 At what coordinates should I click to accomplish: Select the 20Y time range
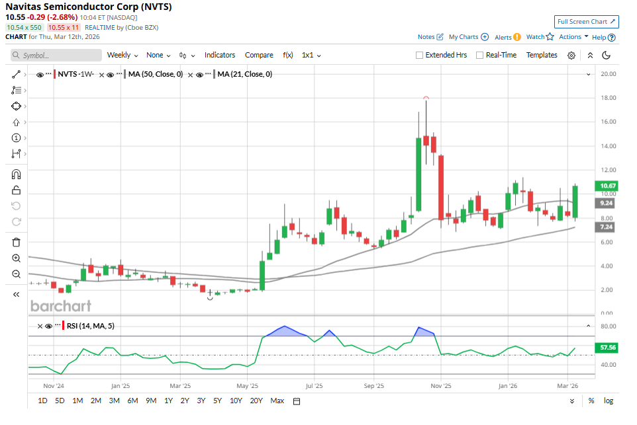tap(256, 401)
